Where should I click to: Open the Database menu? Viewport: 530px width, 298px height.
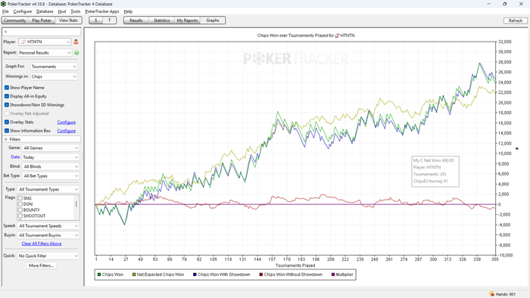45,11
